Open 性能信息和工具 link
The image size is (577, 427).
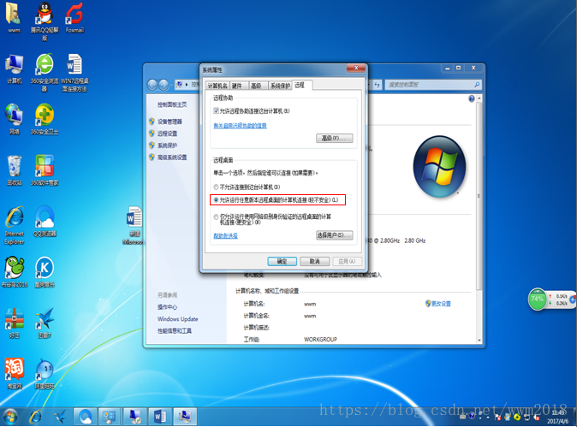pyautogui.click(x=175, y=331)
